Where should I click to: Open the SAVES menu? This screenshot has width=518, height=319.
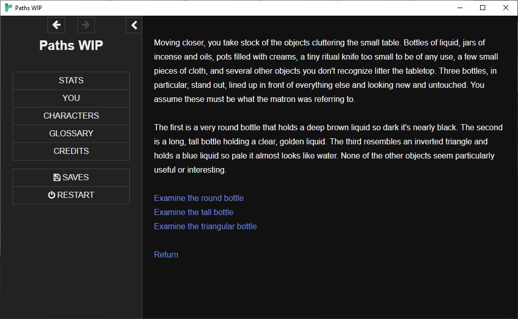point(71,177)
